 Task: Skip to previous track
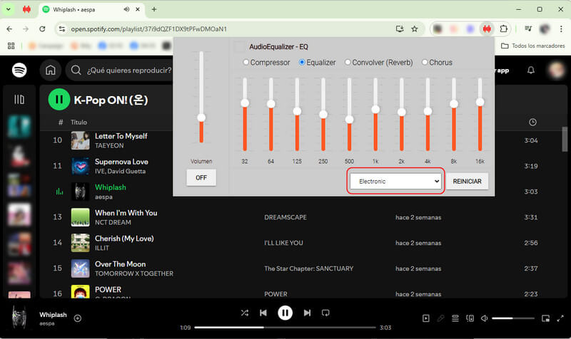(263, 313)
